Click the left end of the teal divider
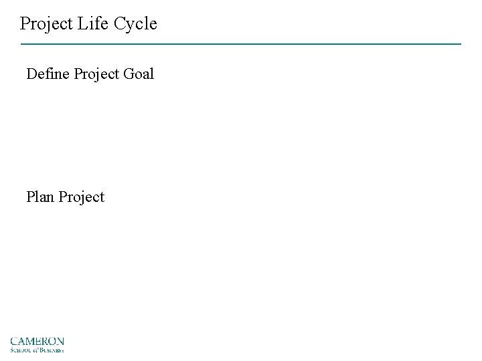482x361 pixels. point(23,44)
